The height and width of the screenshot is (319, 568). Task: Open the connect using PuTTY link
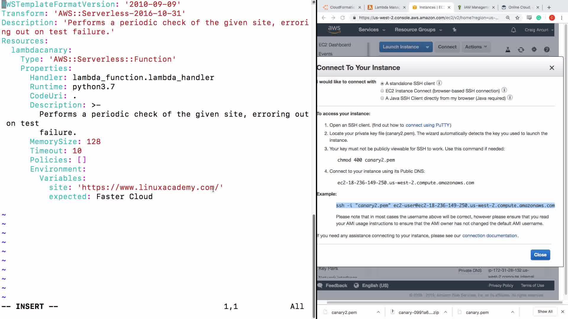[427, 125]
